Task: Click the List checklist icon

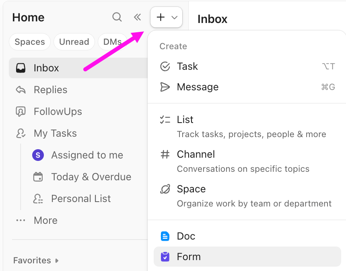Action: (165, 119)
